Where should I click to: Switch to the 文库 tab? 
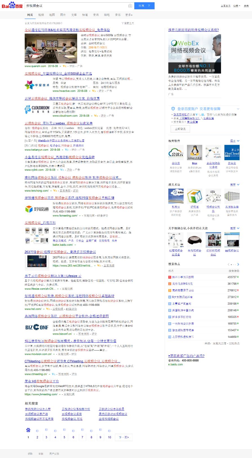point(74,15)
